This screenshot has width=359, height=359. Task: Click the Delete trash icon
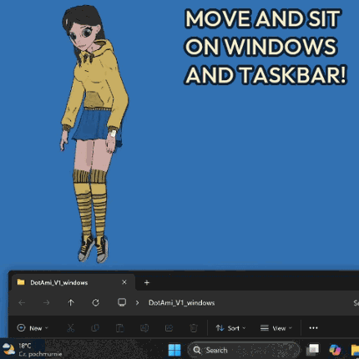click(x=194, y=328)
